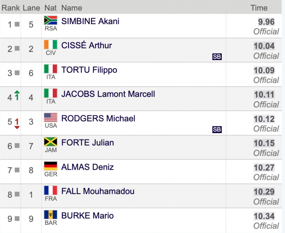
Task: Click the South Africa flag icon
Action: [x=50, y=20]
